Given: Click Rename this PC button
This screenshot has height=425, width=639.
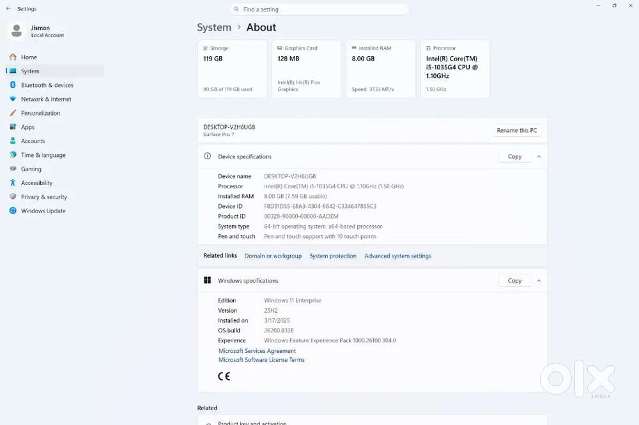Looking at the screenshot, I should click(517, 130).
